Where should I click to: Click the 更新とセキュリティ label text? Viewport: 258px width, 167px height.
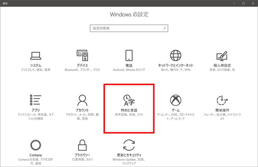coord(129,155)
